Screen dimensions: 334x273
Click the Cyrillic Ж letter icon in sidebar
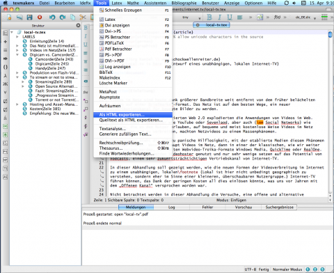[x=5, y=84]
